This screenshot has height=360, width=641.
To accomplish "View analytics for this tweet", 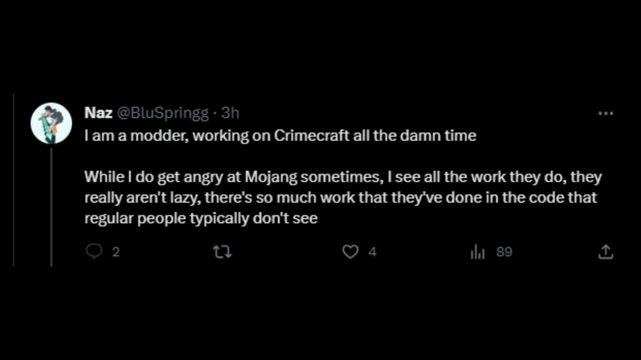I will click(478, 251).
